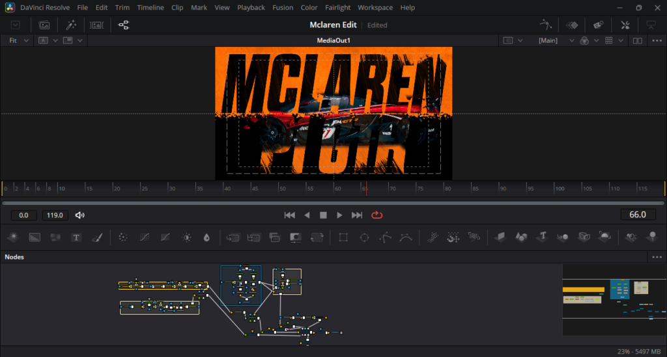Open the Fairlight menu
Image resolution: width=667 pixels, height=357 pixels.
[x=338, y=8]
